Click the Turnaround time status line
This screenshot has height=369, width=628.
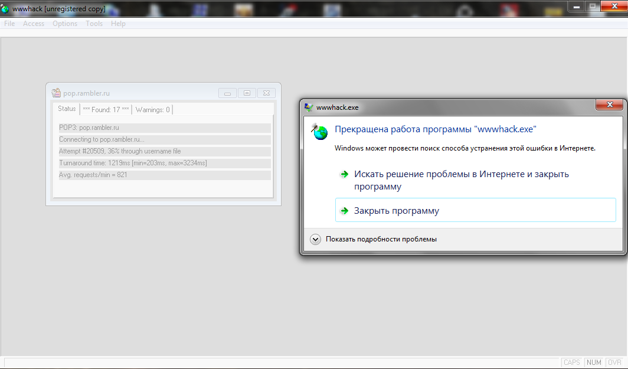pos(165,163)
